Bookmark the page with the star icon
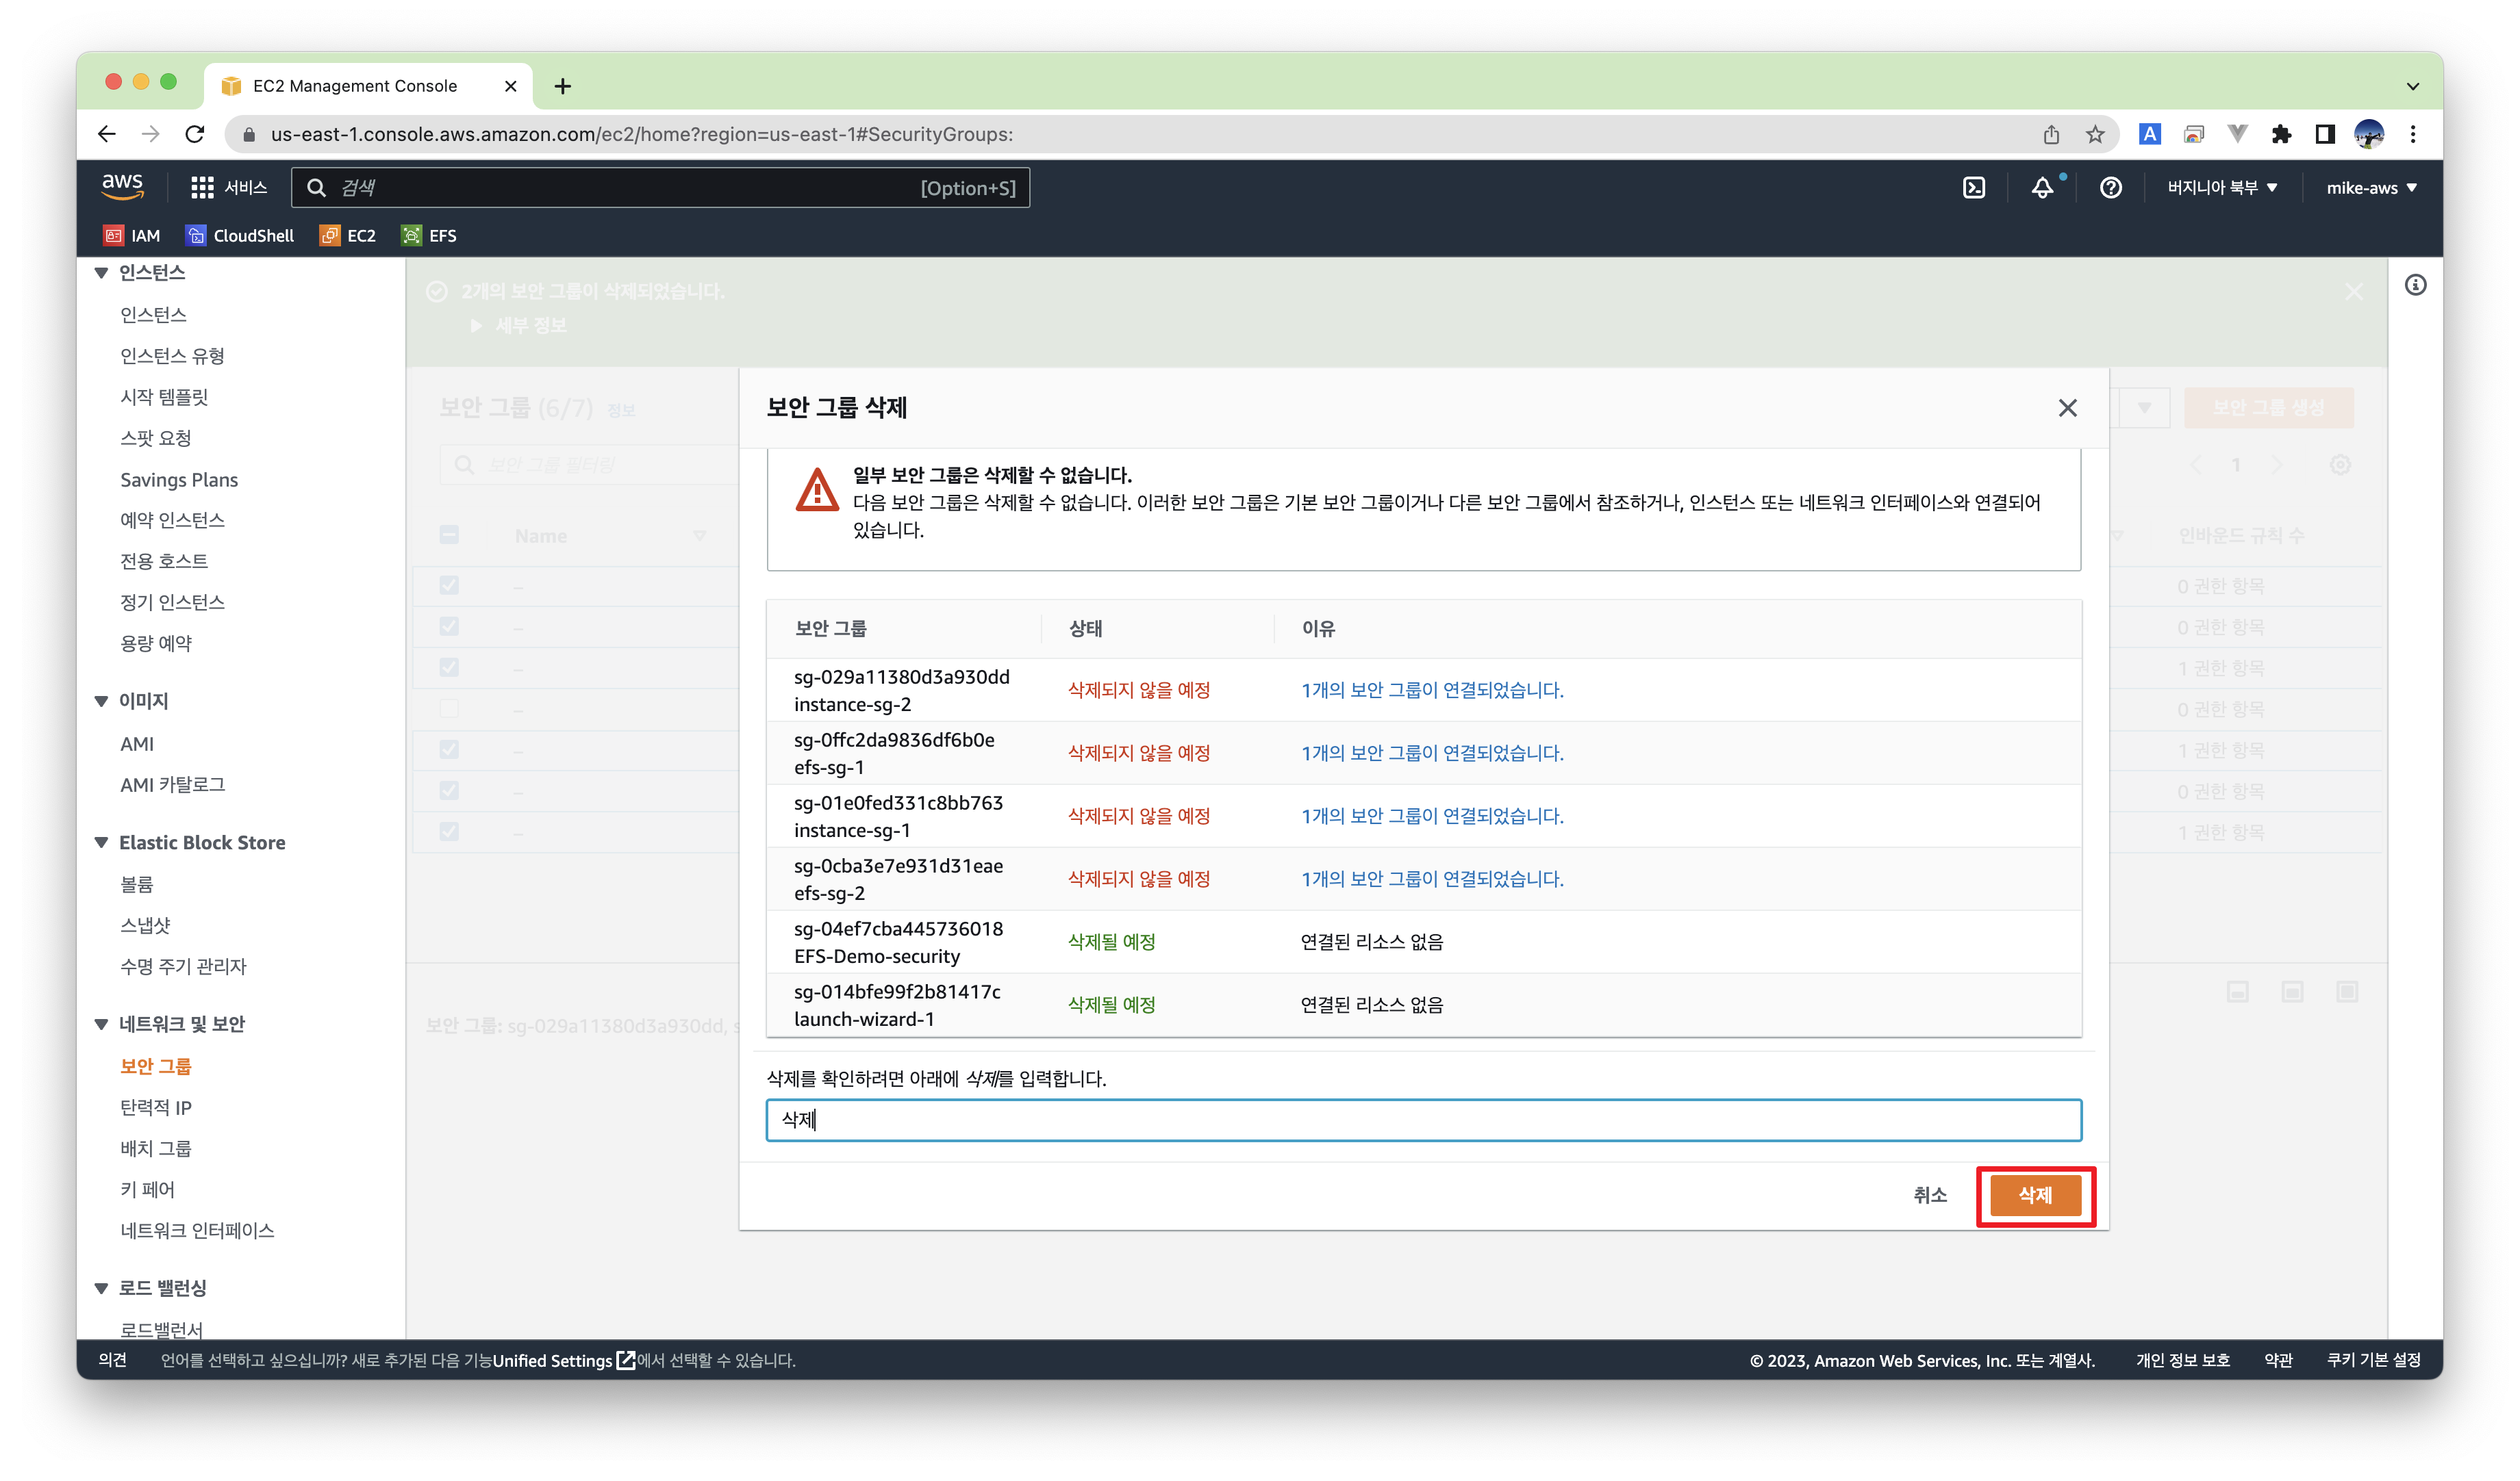 click(2095, 134)
